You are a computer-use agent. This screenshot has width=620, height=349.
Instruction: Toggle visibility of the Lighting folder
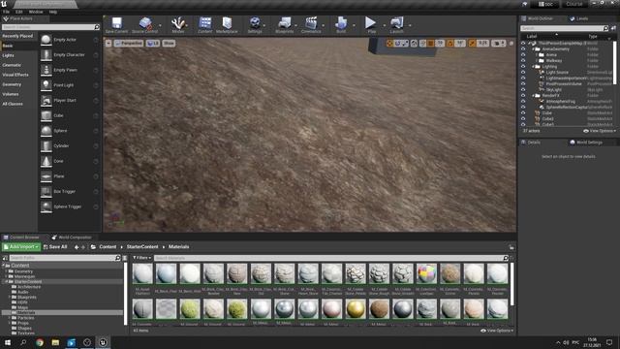[523, 67]
